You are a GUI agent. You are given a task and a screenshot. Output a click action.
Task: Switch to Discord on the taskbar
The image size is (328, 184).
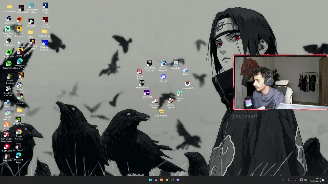(x=178, y=180)
